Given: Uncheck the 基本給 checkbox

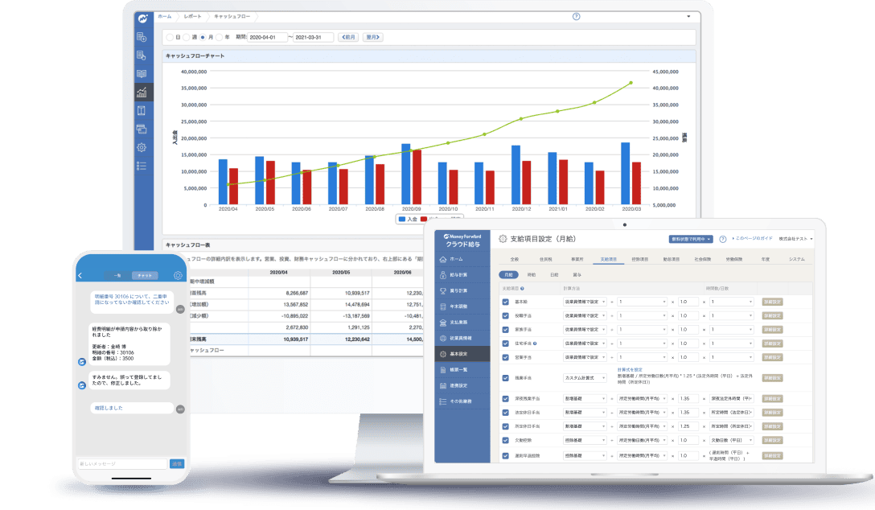Looking at the screenshot, I should point(506,302).
